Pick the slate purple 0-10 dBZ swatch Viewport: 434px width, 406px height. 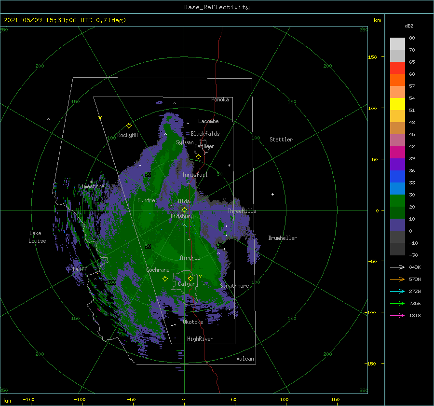pyautogui.click(x=397, y=225)
